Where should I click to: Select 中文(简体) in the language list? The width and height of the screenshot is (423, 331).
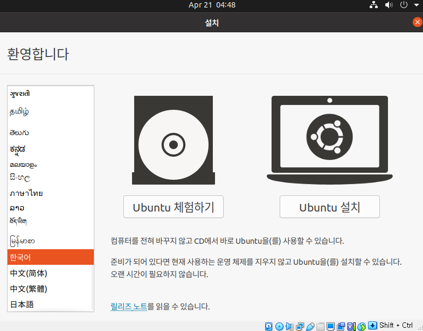51,273
